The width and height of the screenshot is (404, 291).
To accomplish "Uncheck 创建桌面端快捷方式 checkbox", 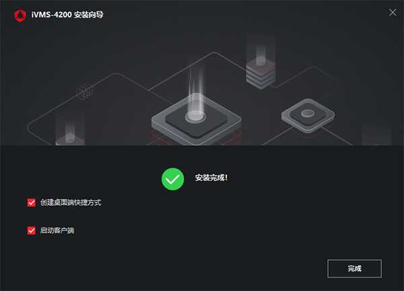I will click(32, 202).
